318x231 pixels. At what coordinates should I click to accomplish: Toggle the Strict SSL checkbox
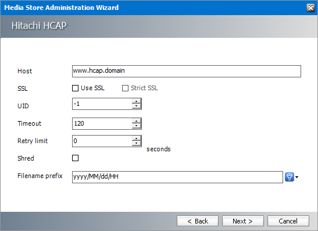tap(125, 88)
